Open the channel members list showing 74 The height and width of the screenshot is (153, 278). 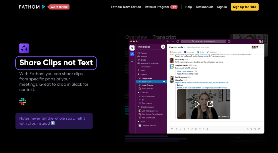tap(257, 47)
